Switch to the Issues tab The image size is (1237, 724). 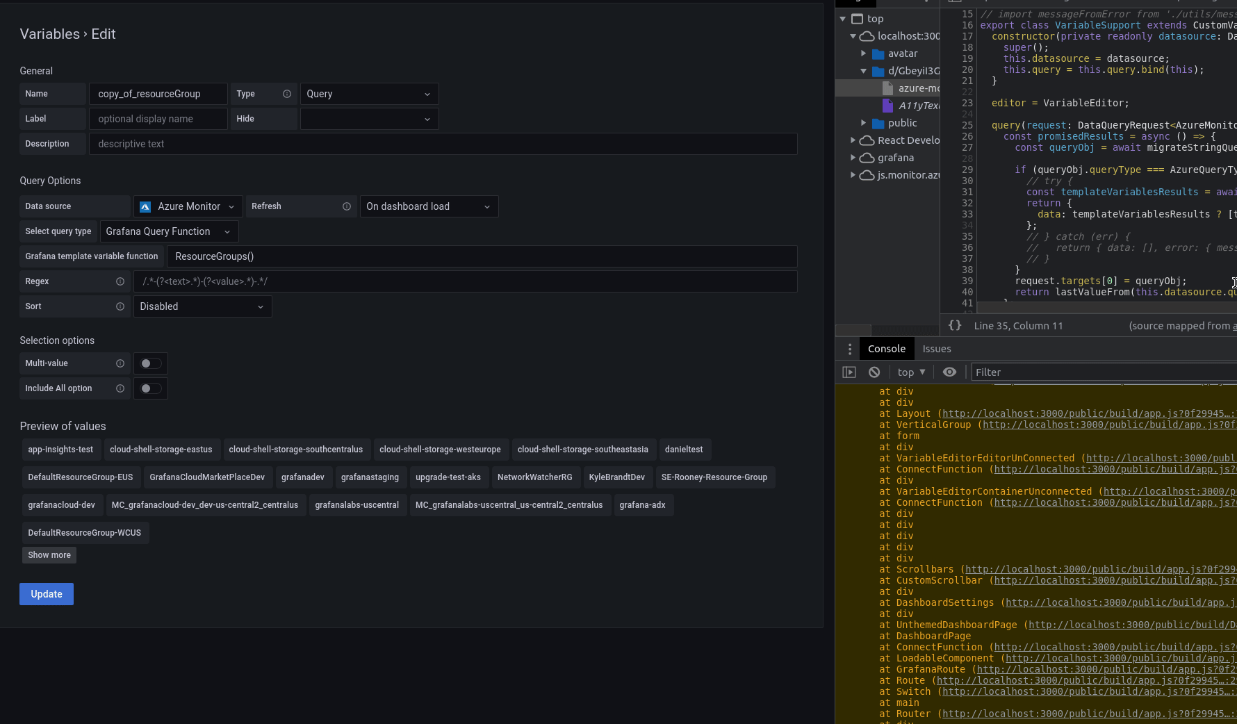[x=937, y=348]
